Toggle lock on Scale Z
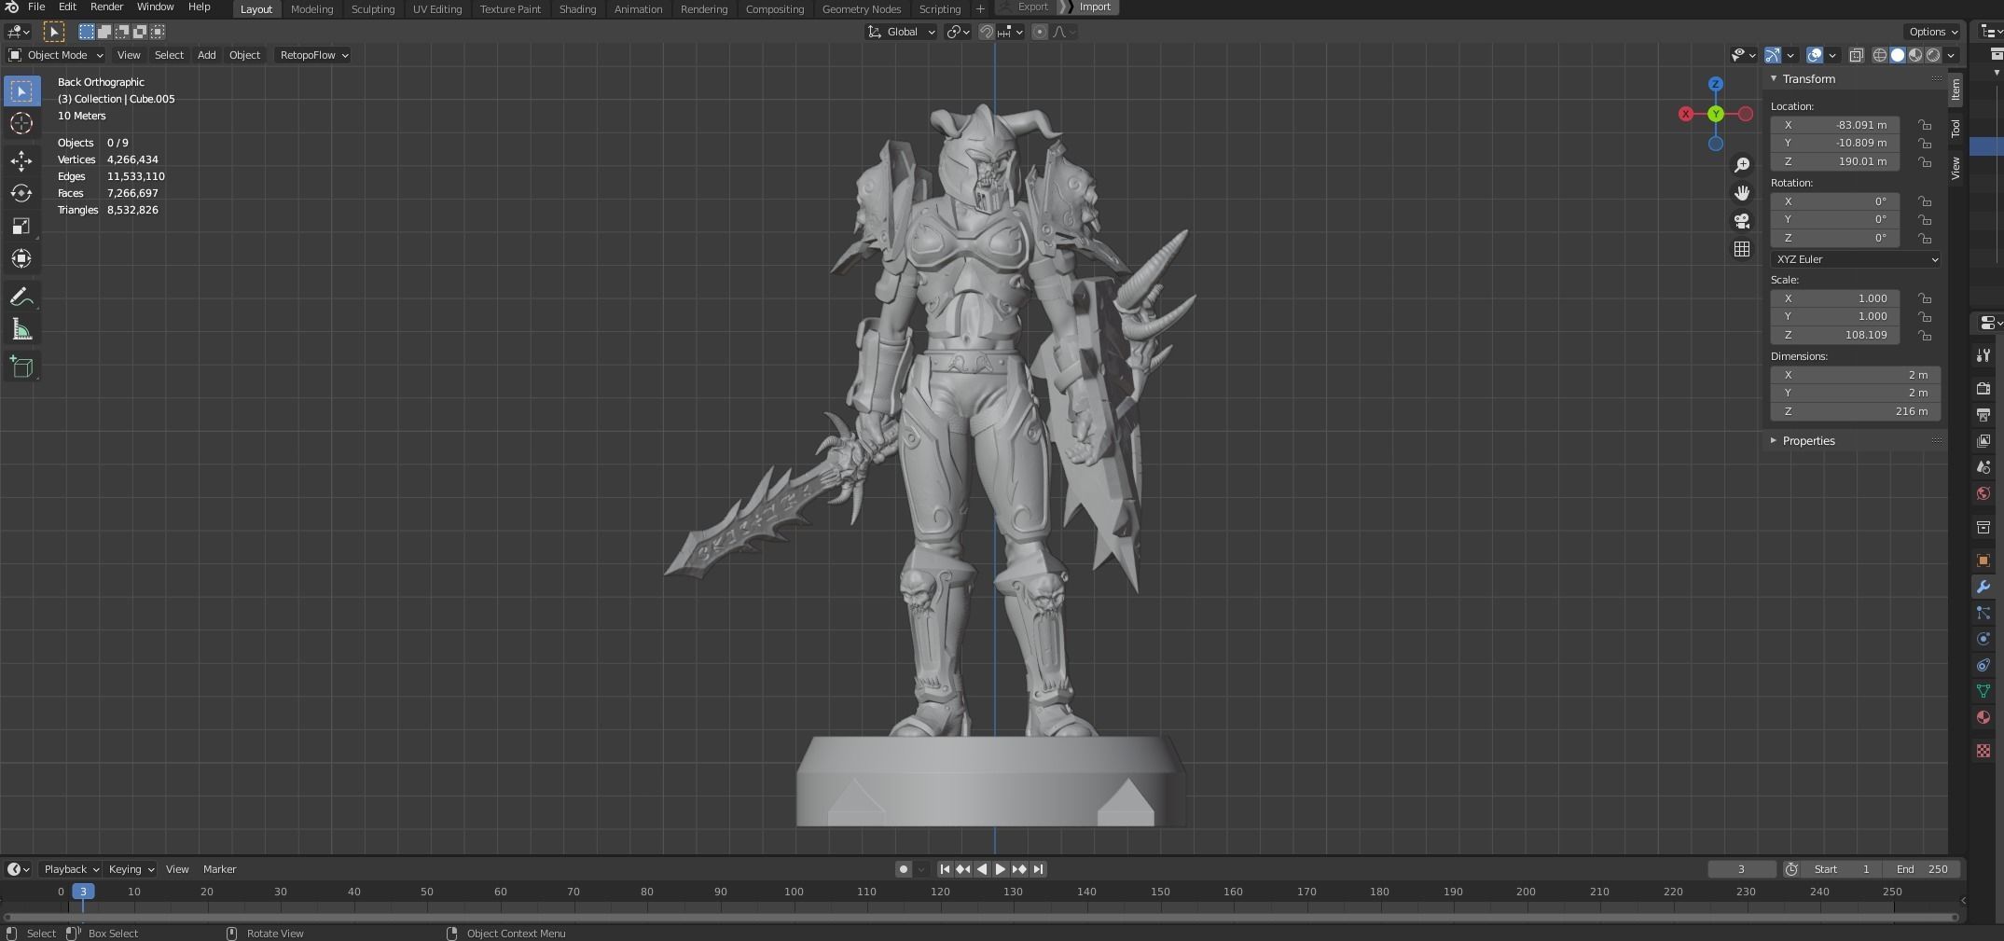This screenshot has width=2004, height=941. tap(1924, 335)
